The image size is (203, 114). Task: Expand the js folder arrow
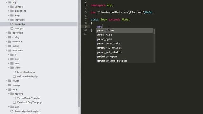click(x=9, y=55)
